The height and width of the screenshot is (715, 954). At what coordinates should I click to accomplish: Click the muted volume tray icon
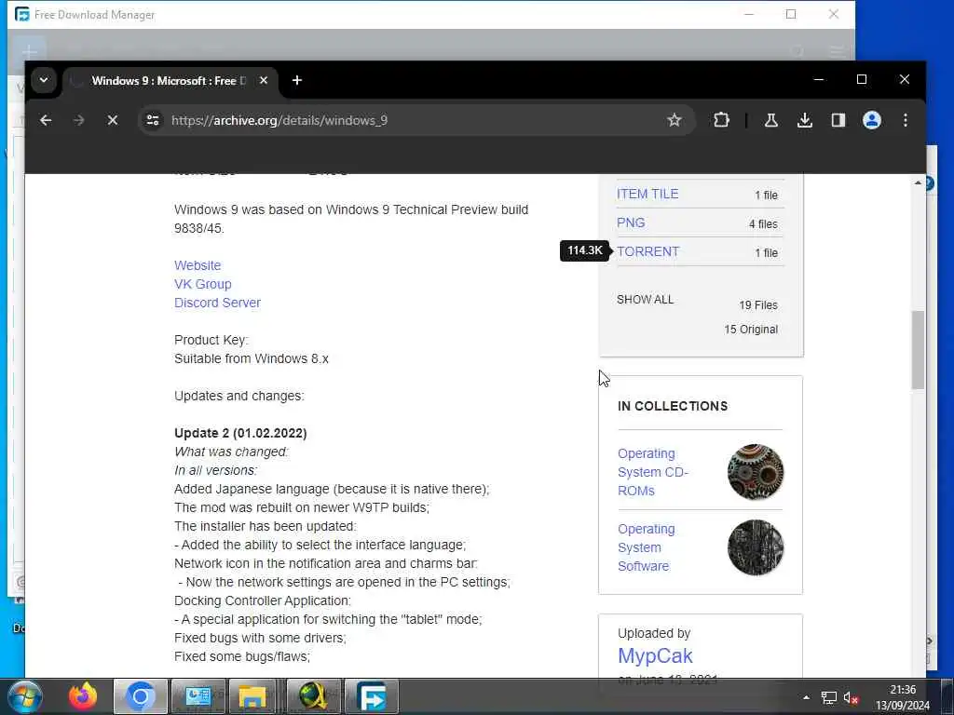(851, 697)
